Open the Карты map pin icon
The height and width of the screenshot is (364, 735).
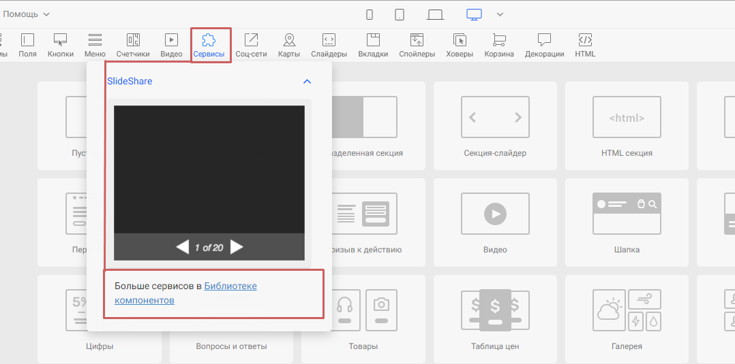(x=289, y=41)
